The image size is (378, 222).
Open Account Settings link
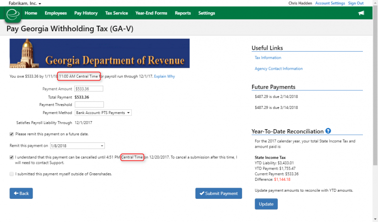click(x=330, y=3)
